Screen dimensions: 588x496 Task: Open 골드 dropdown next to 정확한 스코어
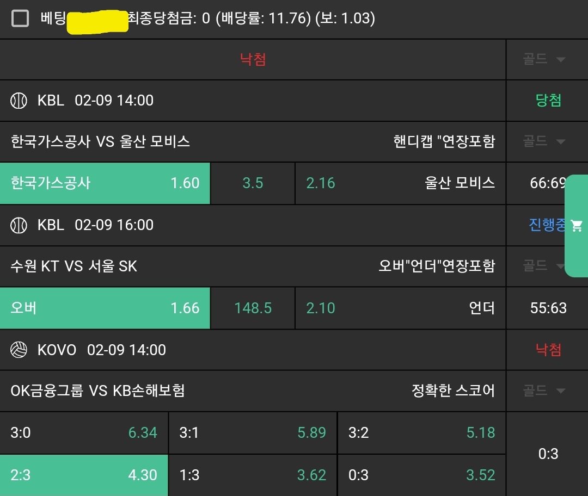click(x=544, y=391)
